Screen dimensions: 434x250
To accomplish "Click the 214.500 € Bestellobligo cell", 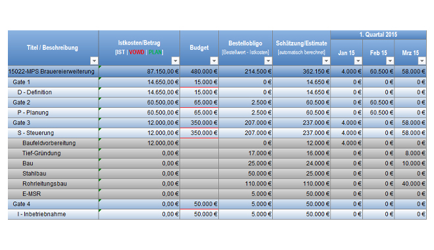I will click(245, 72).
